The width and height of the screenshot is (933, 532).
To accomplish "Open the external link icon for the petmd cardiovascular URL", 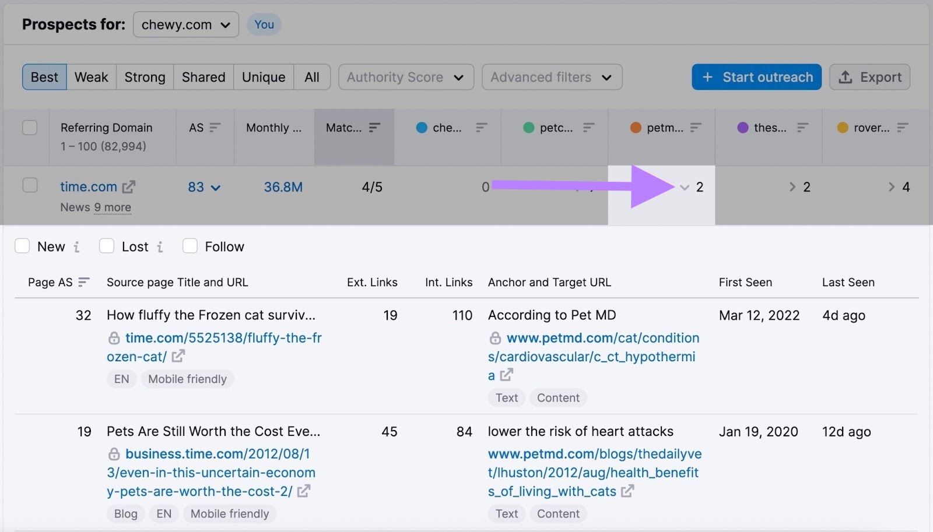I will point(507,375).
